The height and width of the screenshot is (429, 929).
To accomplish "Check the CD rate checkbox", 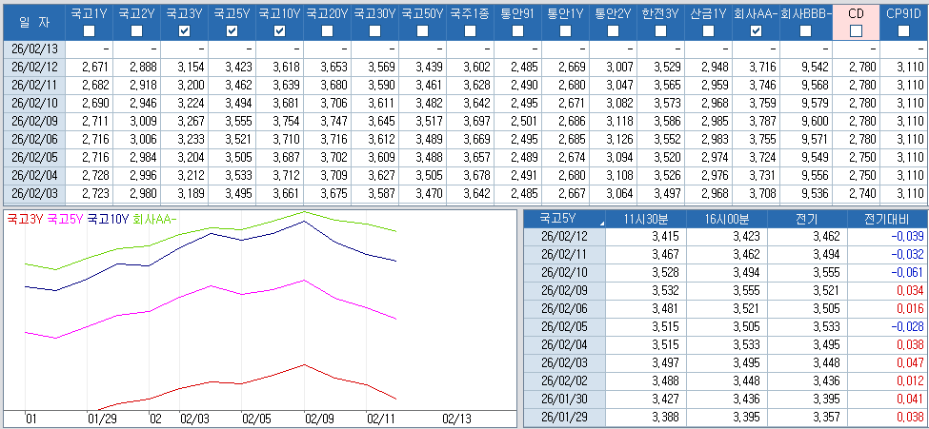I will 856,31.
